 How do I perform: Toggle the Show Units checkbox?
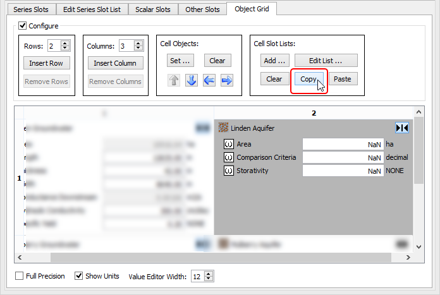pos(79,276)
